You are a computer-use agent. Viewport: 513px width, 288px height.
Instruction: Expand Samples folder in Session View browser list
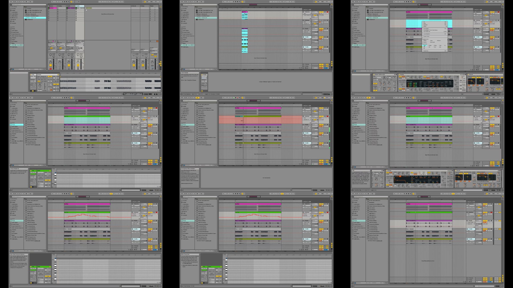coord(25,9)
